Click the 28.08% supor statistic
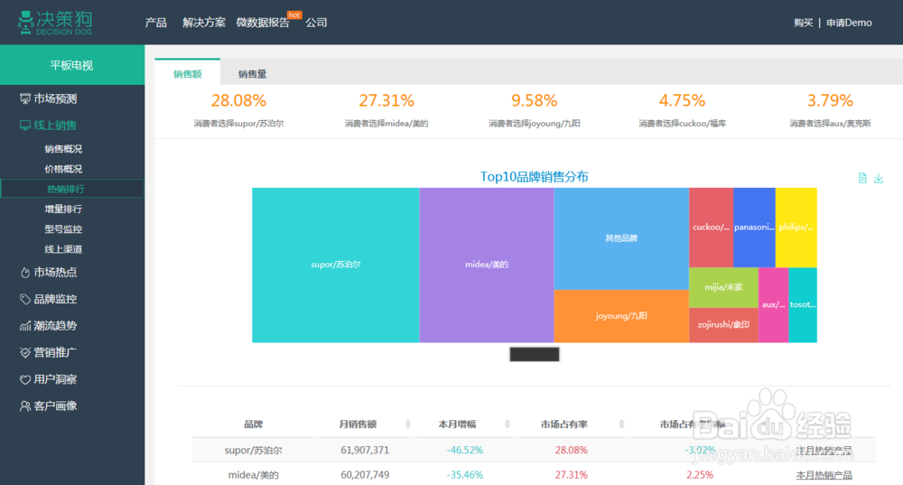The image size is (903, 485). 238,101
